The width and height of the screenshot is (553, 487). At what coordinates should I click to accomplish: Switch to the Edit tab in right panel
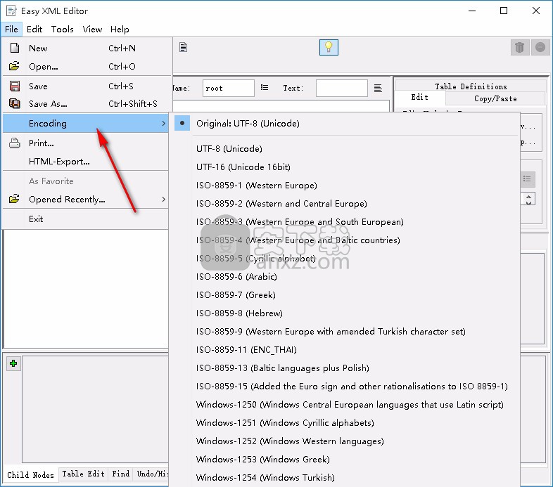click(x=419, y=98)
